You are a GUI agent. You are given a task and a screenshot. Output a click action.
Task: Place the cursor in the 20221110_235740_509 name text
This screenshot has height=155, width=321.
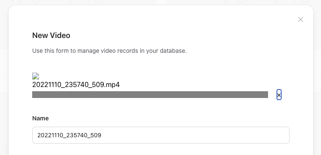point(69,135)
